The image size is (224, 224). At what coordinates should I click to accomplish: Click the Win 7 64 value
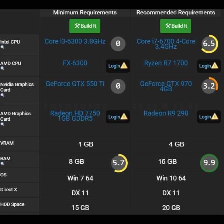click(x=80, y=178)
